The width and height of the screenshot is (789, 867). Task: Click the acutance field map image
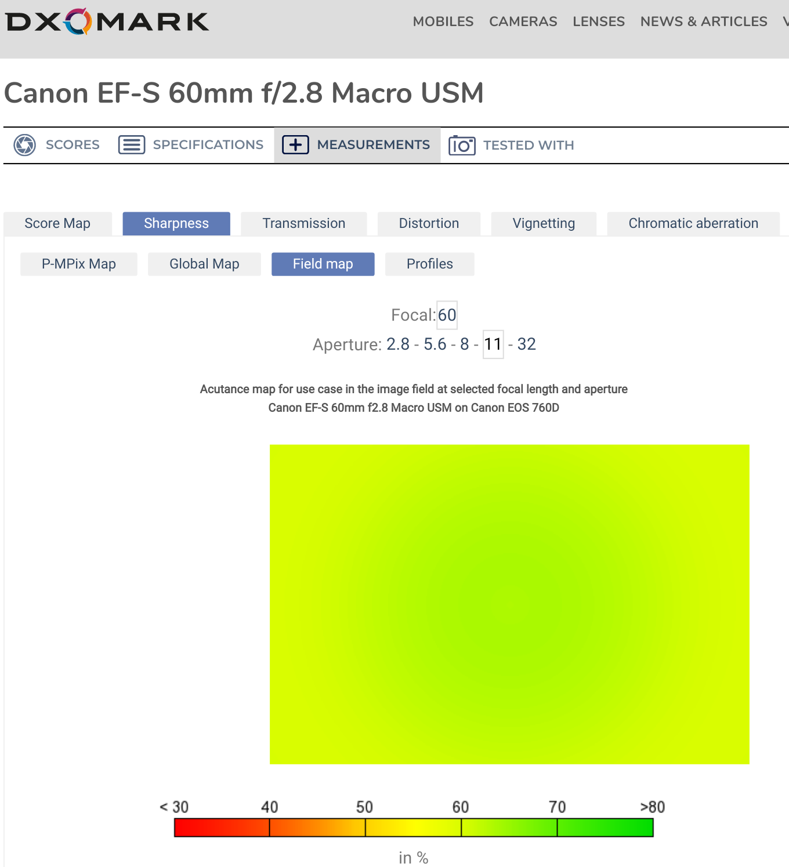click(x=509, y=604)
